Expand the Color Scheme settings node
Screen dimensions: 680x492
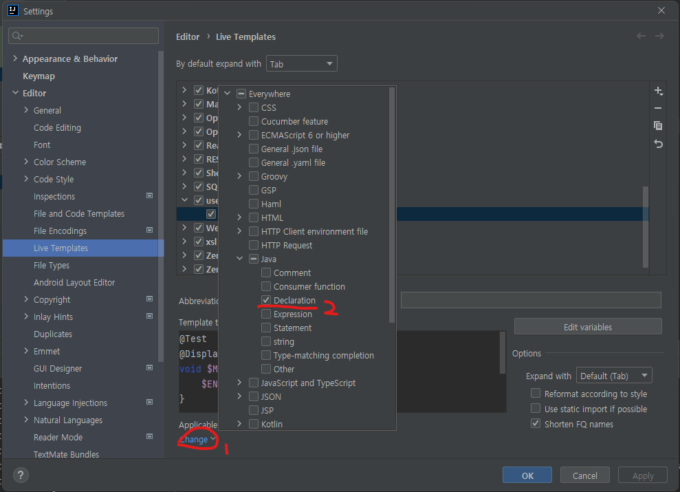pyautogui.click(x=26, y=162)
